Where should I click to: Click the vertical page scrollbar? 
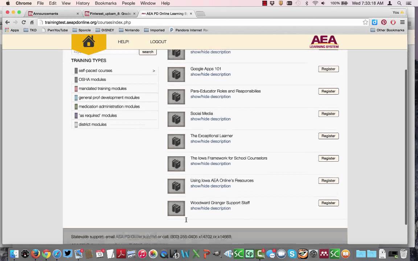click(x=406, y=146)
